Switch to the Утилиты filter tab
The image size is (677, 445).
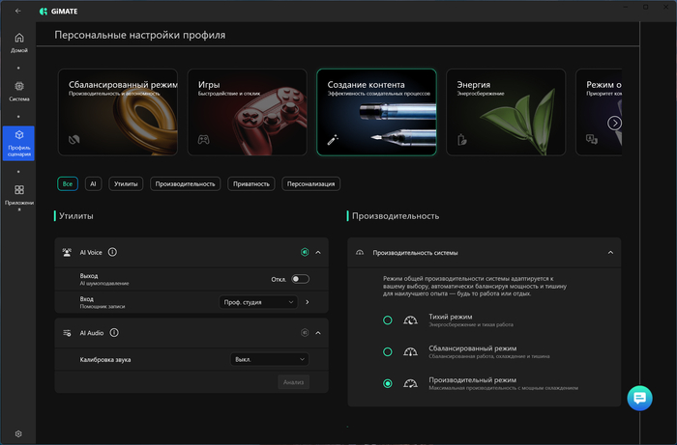pos(126,183)
